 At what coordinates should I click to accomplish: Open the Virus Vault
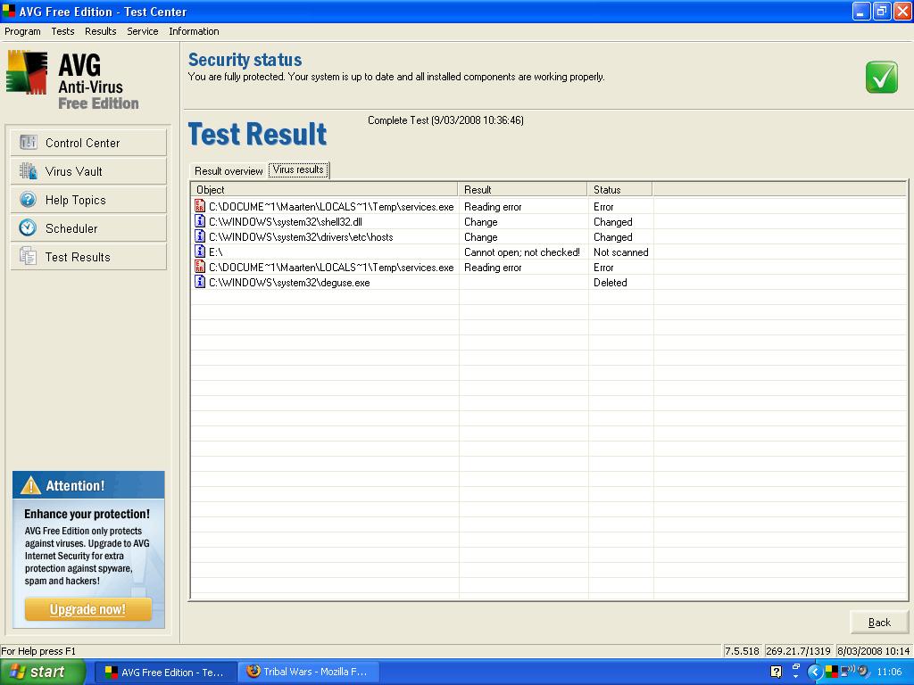(x=88, y=171)
